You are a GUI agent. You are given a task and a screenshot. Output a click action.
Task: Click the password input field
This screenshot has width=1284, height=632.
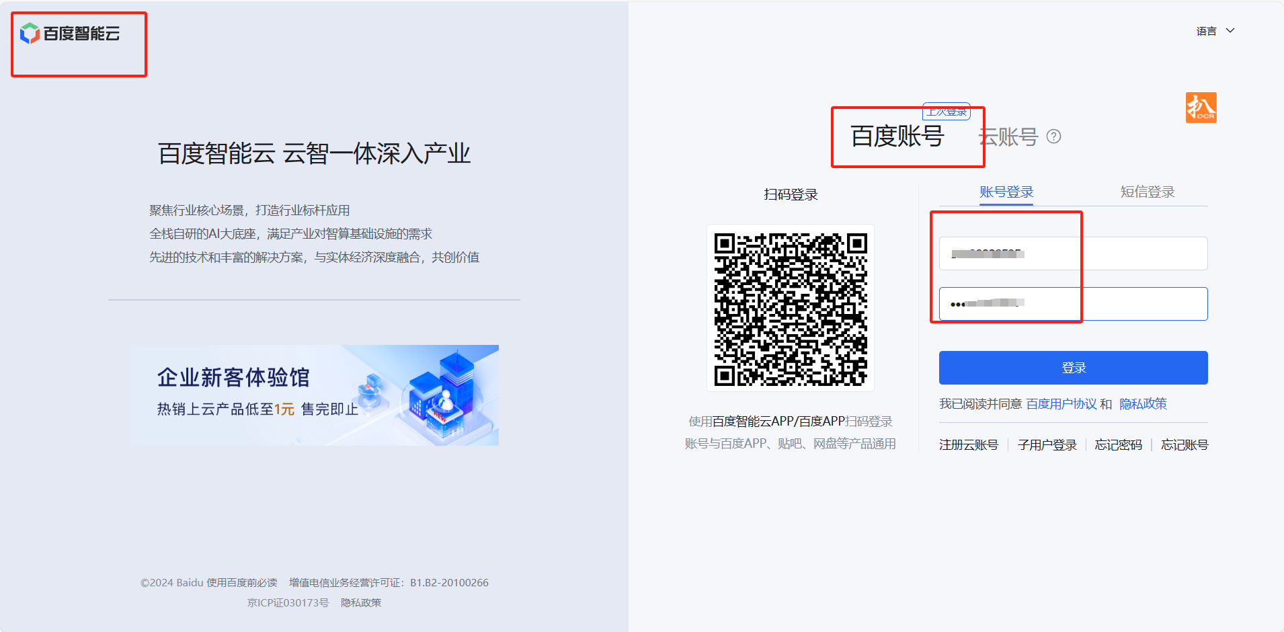click(x=1073, y=304)
